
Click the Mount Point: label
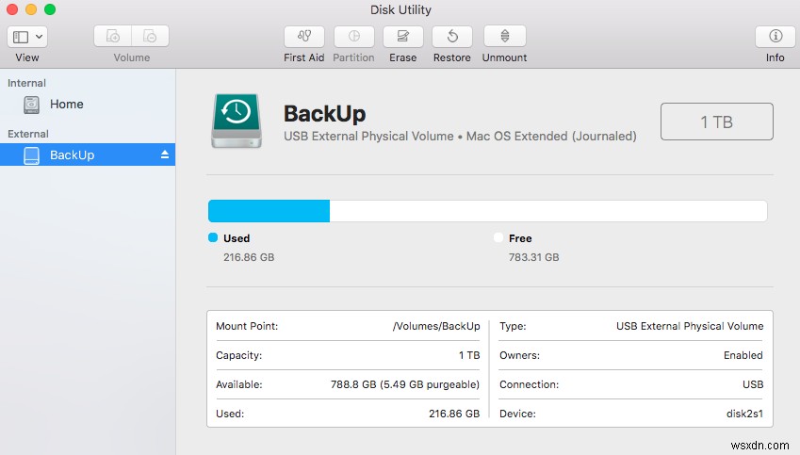click(247, 326)
